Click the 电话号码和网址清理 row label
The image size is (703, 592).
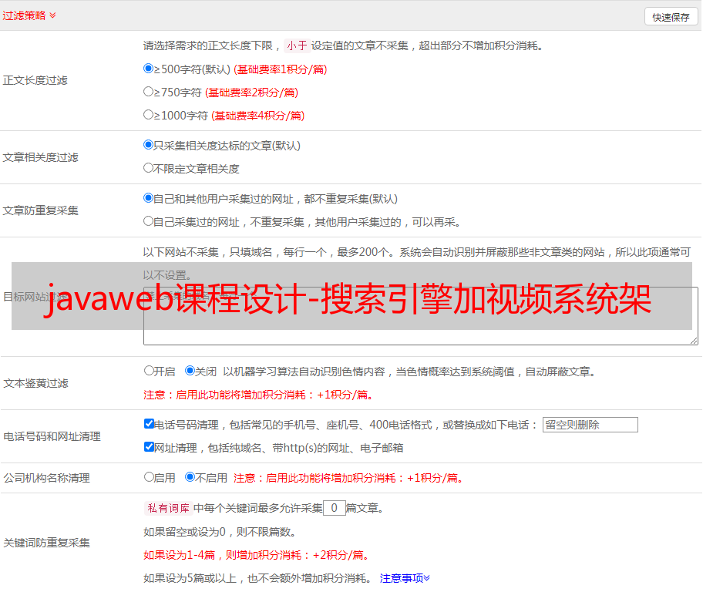tap(52, 436)
